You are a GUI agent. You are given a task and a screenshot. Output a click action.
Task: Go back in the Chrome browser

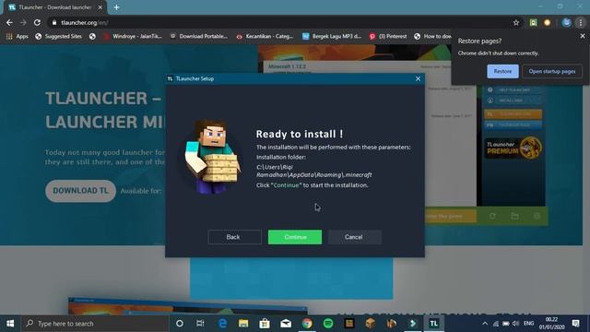(x=9, y=22)
